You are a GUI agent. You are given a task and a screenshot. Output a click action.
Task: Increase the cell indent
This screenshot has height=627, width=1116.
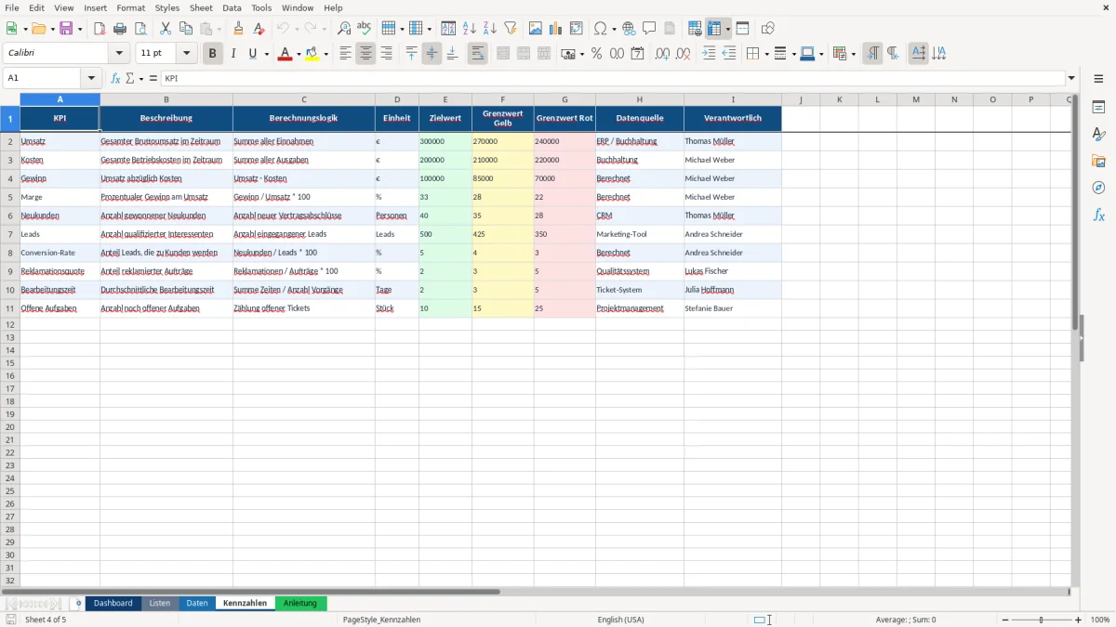tap(709, 54)
